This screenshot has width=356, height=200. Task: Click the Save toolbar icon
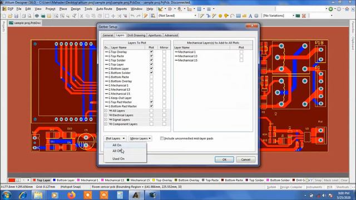(16, 16)
